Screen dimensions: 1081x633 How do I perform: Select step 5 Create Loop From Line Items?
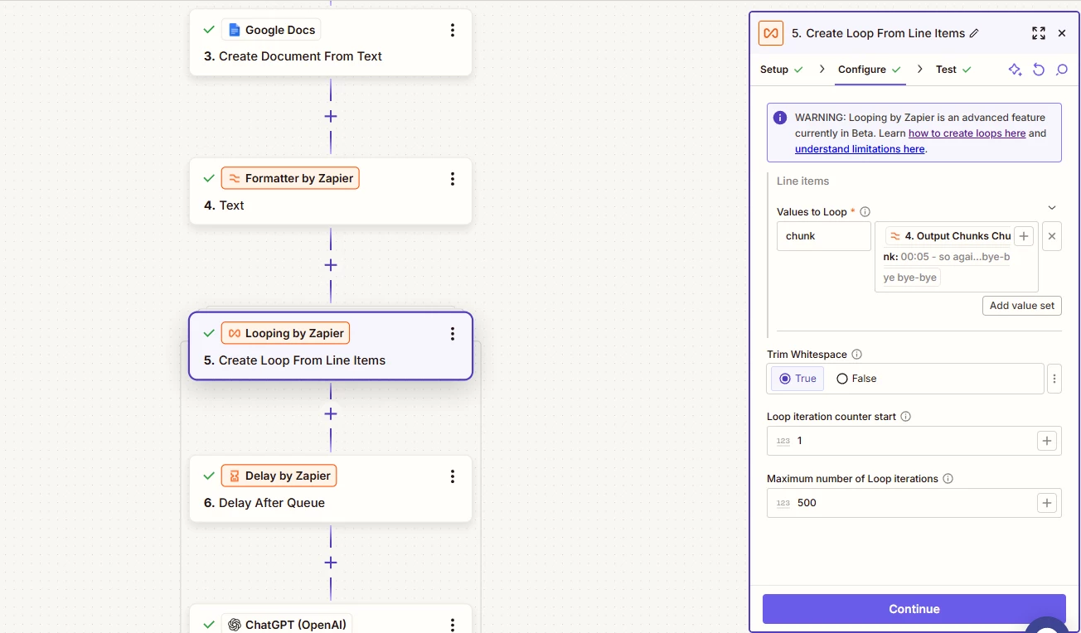click(331, 346)
